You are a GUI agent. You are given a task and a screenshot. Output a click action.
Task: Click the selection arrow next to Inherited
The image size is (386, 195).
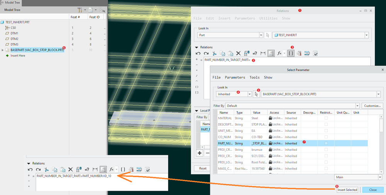point(256,94)
